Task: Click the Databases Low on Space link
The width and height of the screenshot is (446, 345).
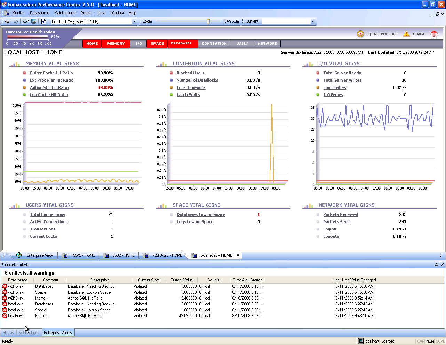Action: [x=201, y=214]
